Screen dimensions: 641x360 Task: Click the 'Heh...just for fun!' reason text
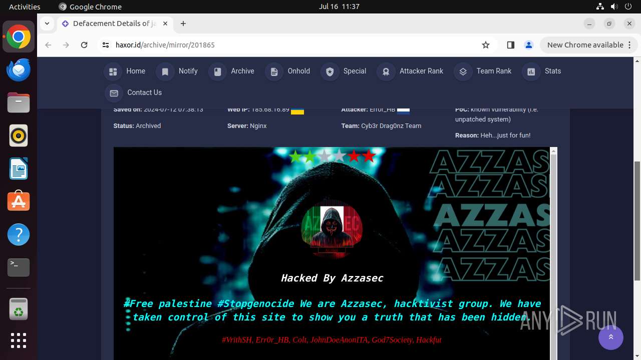pos(505,135)
